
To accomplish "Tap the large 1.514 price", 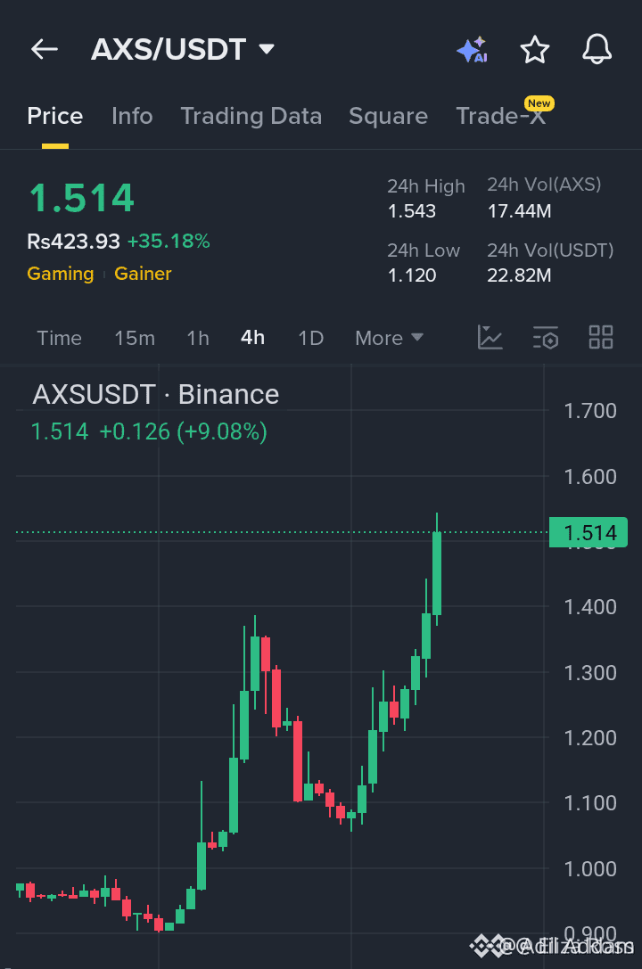I will [81, 199].
